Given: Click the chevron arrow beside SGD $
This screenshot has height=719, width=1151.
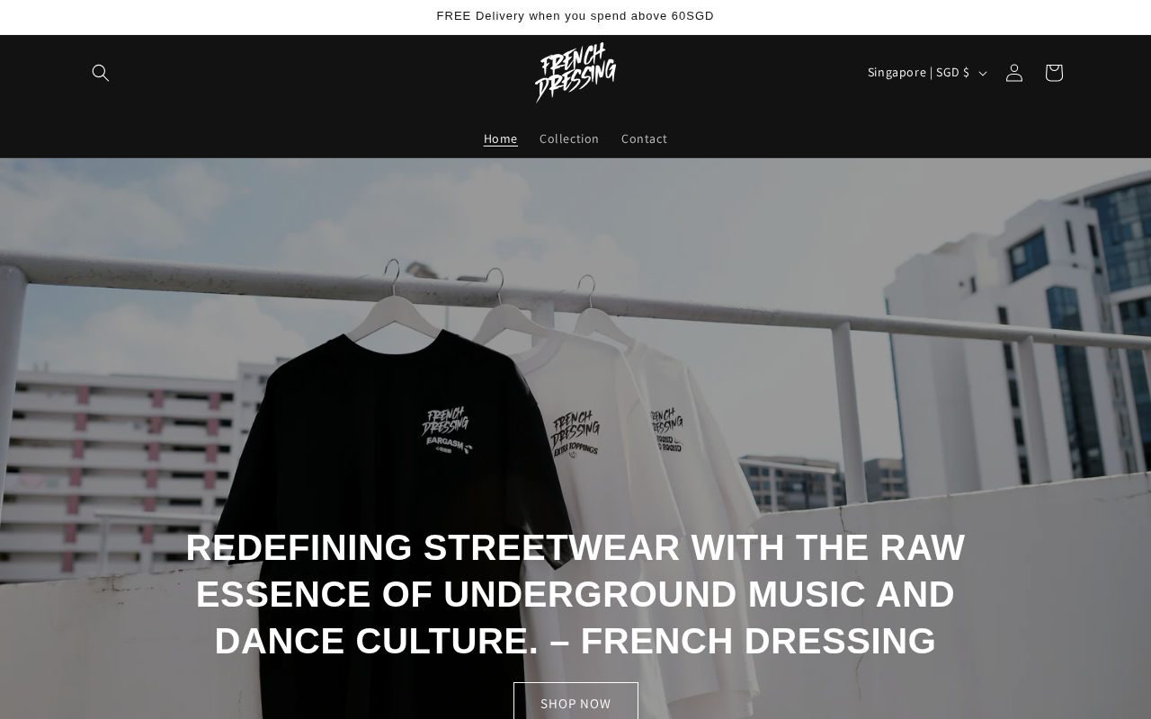Looking at the screenshot, I should (983, 74).
